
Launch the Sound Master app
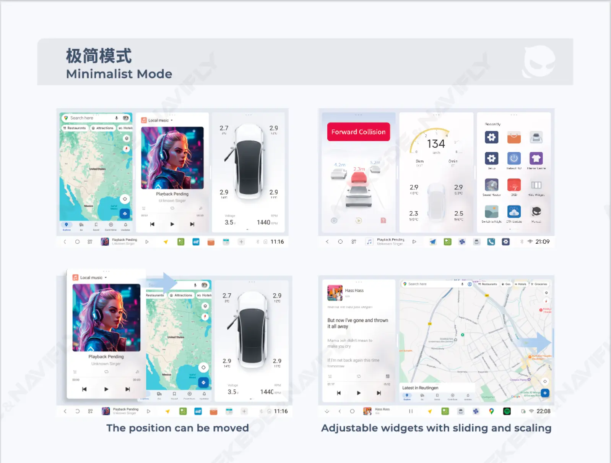[x=491, y=185]
